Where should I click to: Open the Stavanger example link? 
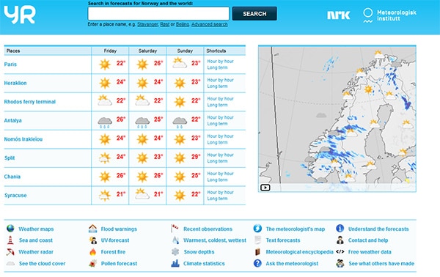pyautogui.click(x=147, y=24)
